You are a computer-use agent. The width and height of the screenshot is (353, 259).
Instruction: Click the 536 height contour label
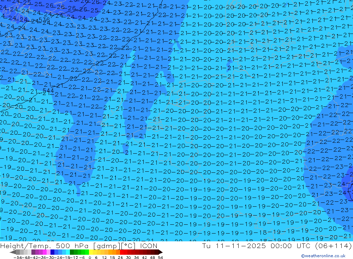(x=44, y=20)
